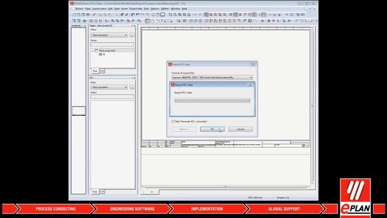Viewport: 387px width, 218px height.
Task: Click Graphic 1:1 status bar text
Action: point(283,198)
